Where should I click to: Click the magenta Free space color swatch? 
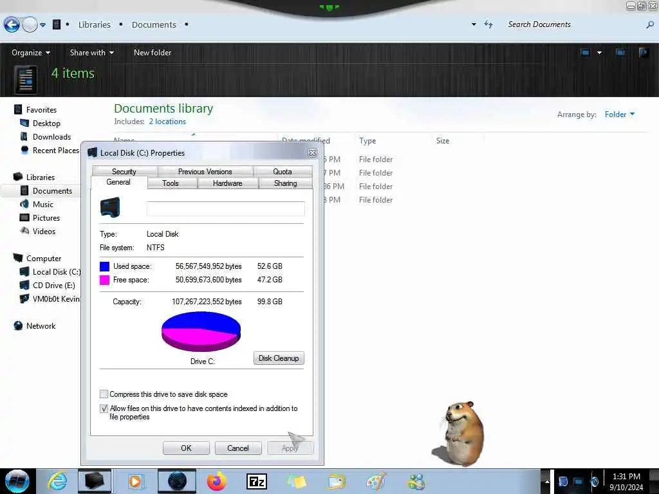105,280
